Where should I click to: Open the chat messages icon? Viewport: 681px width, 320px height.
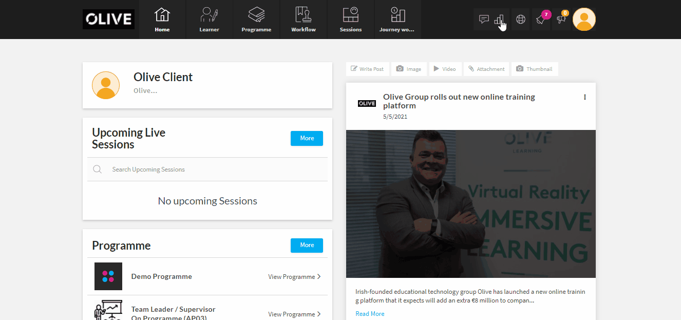pyautogui.click(x=484, y=19)
